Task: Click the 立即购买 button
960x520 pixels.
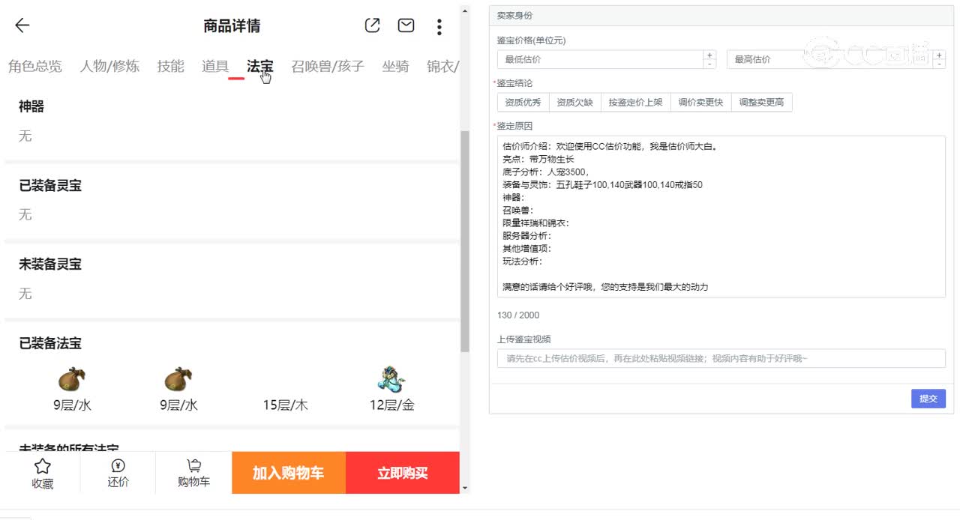Action: (403, 473)
